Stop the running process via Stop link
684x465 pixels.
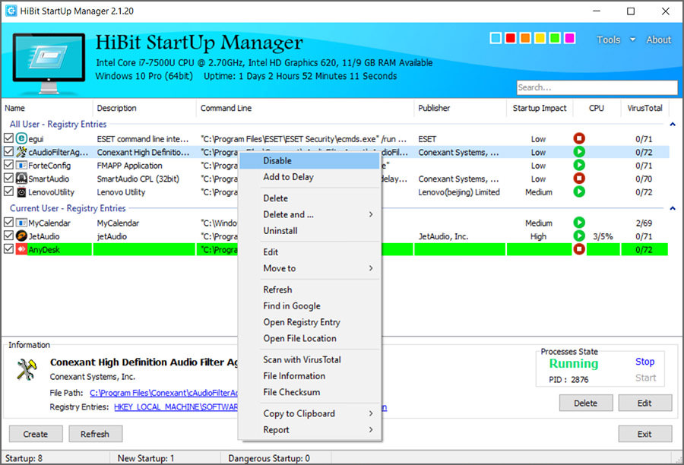644,362
